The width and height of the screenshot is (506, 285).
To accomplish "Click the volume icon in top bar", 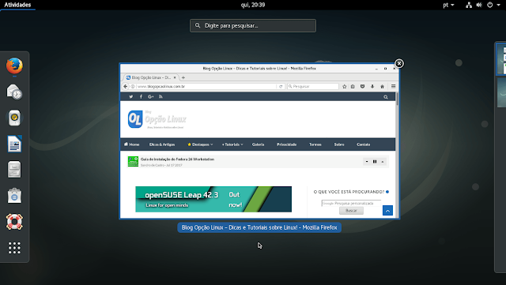I will tap(479, 5).
